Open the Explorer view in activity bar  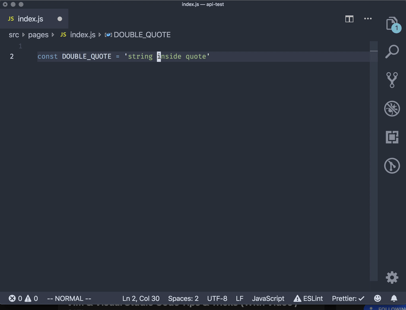click(393, 24)
